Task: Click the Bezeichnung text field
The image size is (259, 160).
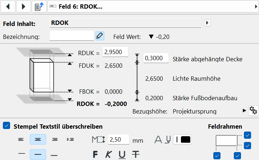Action: point(71,36)
